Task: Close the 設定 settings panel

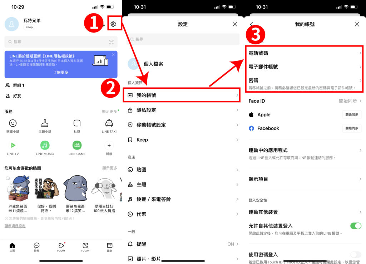Action: click(x=235, y=24)
